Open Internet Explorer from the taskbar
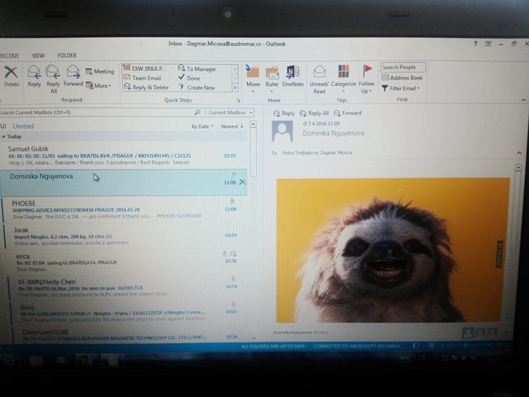 [9, 361]
